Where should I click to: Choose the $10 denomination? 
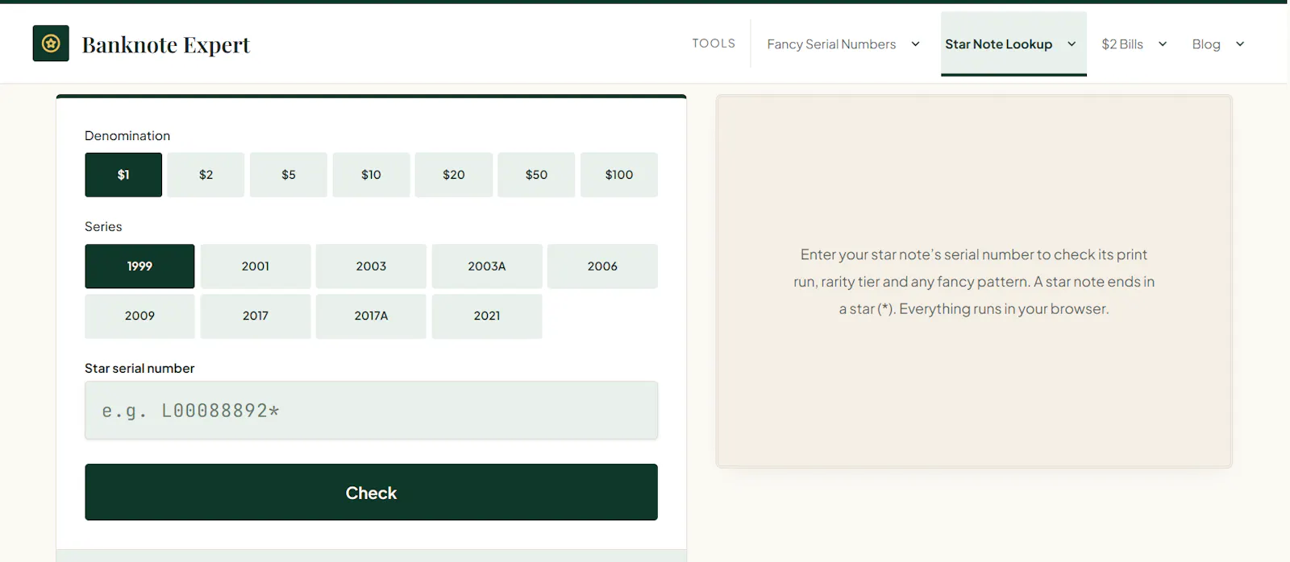point(371,175)
